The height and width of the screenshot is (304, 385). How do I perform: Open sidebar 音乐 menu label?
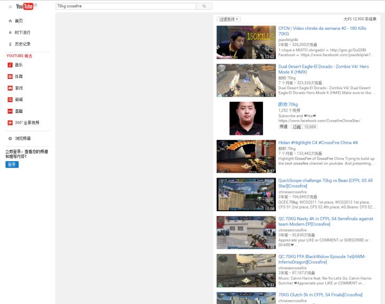(x=19, y=65)
